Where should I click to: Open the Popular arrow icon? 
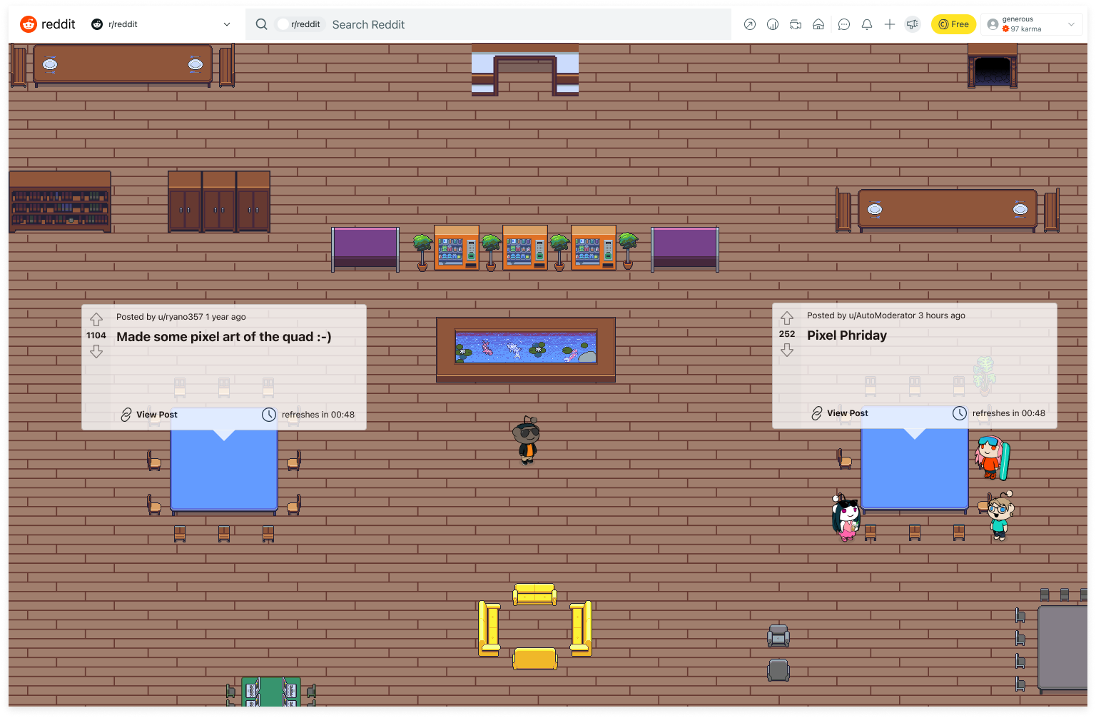click(x=749, y=24)
